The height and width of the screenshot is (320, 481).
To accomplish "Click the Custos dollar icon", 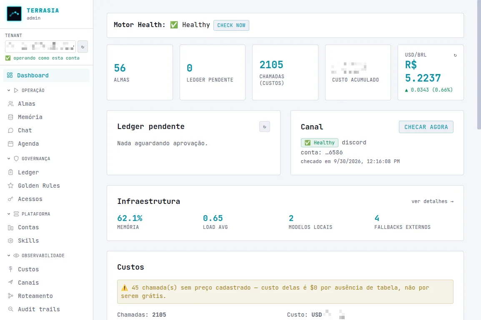I will (11, 269).
